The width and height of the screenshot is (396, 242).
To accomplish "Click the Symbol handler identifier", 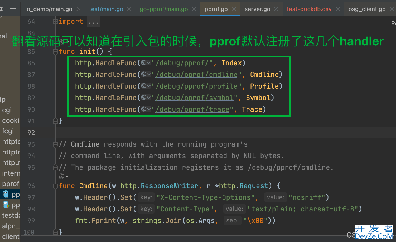I will [x=258, y=98].
